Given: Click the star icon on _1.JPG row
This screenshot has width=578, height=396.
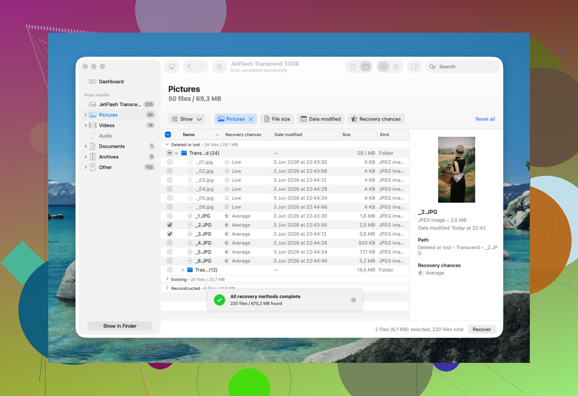Looking at the screenshot, I should pyautogui.click(x=227, y=216).
